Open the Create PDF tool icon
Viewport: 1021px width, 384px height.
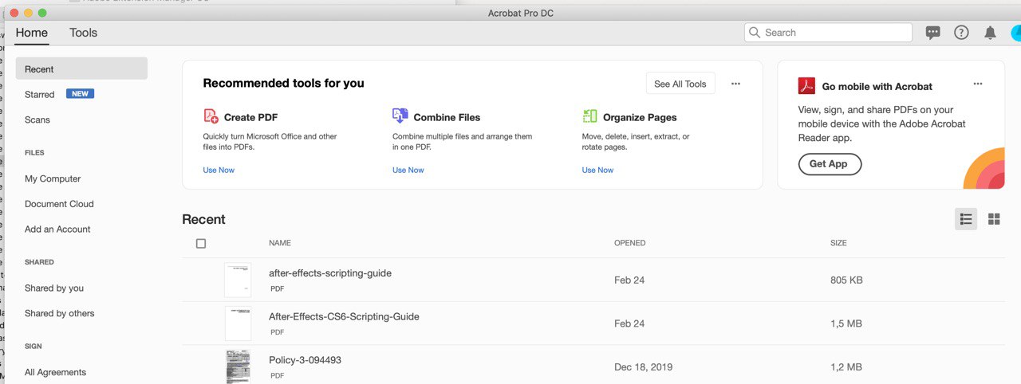coord(211,116)
